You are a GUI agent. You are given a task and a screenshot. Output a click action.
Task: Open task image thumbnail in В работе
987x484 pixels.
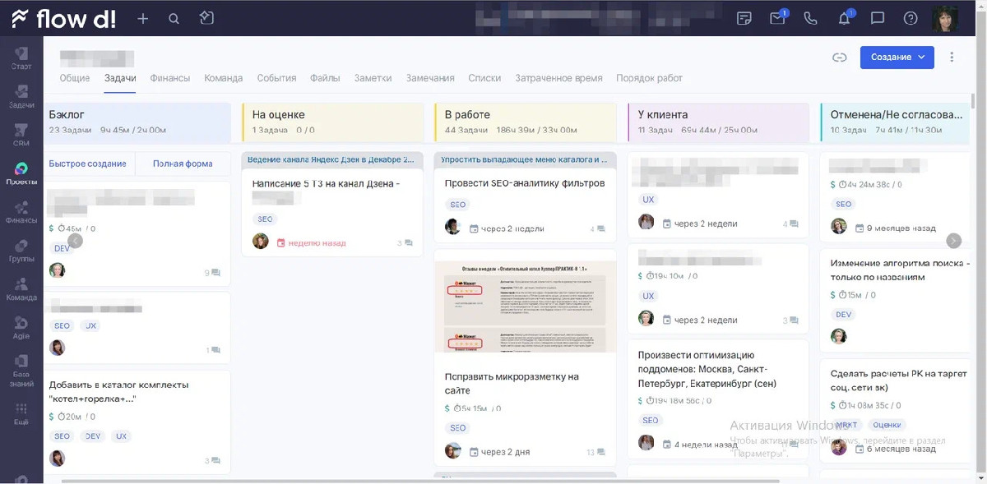(525, 307)
